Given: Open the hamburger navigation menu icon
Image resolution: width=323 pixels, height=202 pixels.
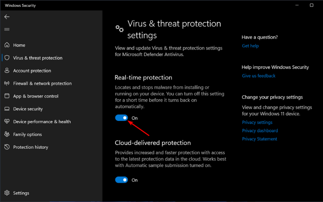Looking at the screenshot, I should tap(7, 29).
